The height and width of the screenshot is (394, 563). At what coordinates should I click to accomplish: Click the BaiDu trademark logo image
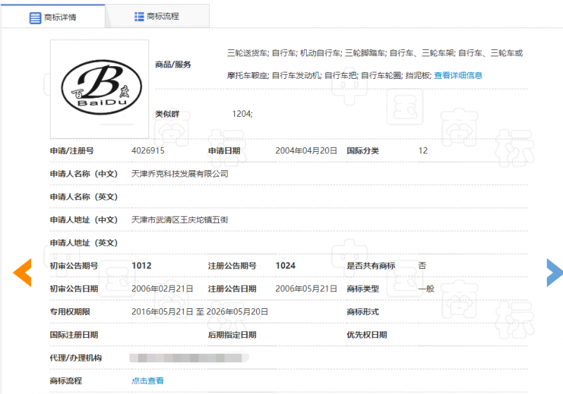tap(100, 89)
